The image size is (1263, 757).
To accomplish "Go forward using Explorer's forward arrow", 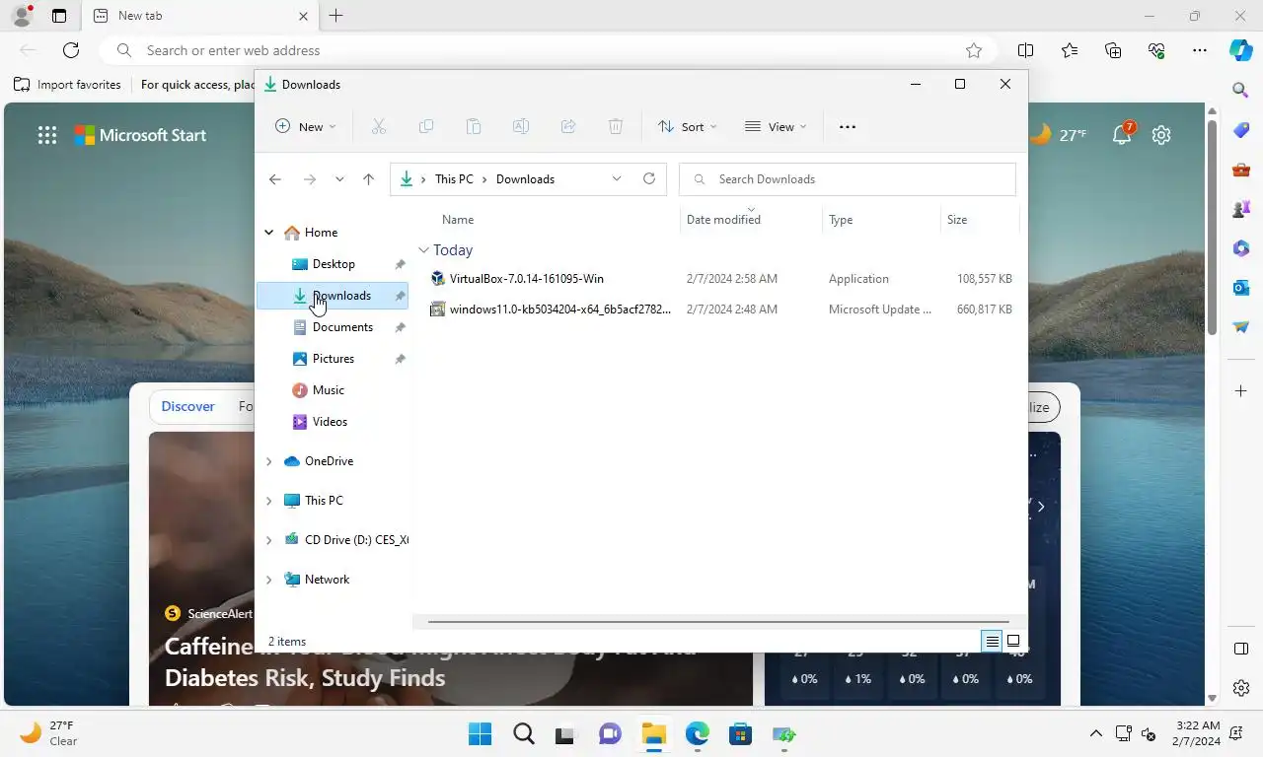I will point(309,179).
